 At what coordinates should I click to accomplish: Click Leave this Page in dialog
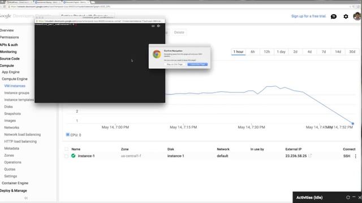(x=197, y=64)
